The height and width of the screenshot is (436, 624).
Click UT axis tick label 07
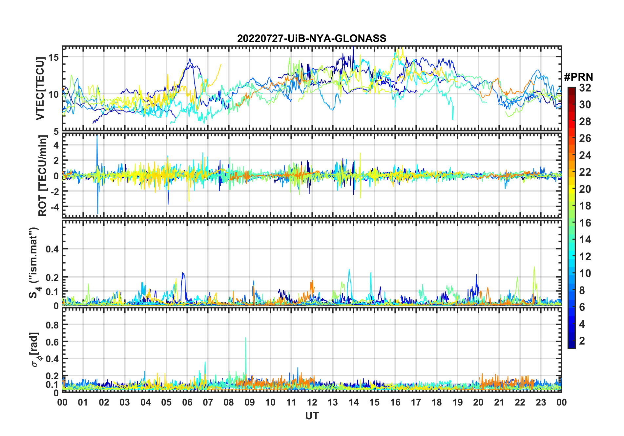click(x=208, y=402)
